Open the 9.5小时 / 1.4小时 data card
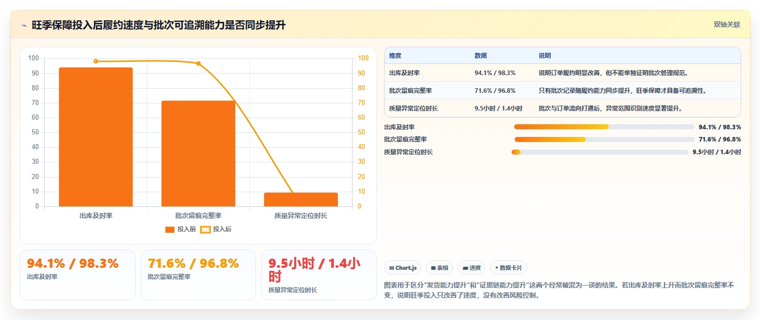This screenshot has height=320, width=761. [319, 275]
